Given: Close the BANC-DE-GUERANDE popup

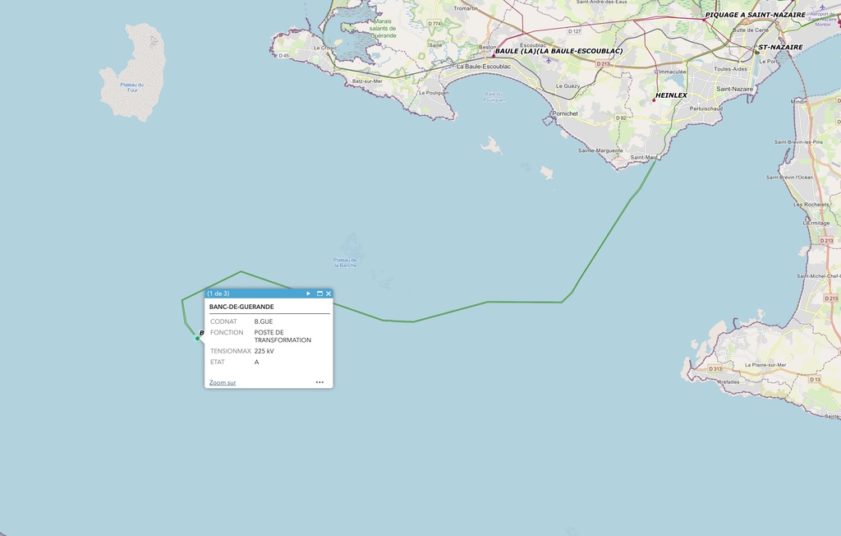Looking at the screenshot, I should pos(329,293).
